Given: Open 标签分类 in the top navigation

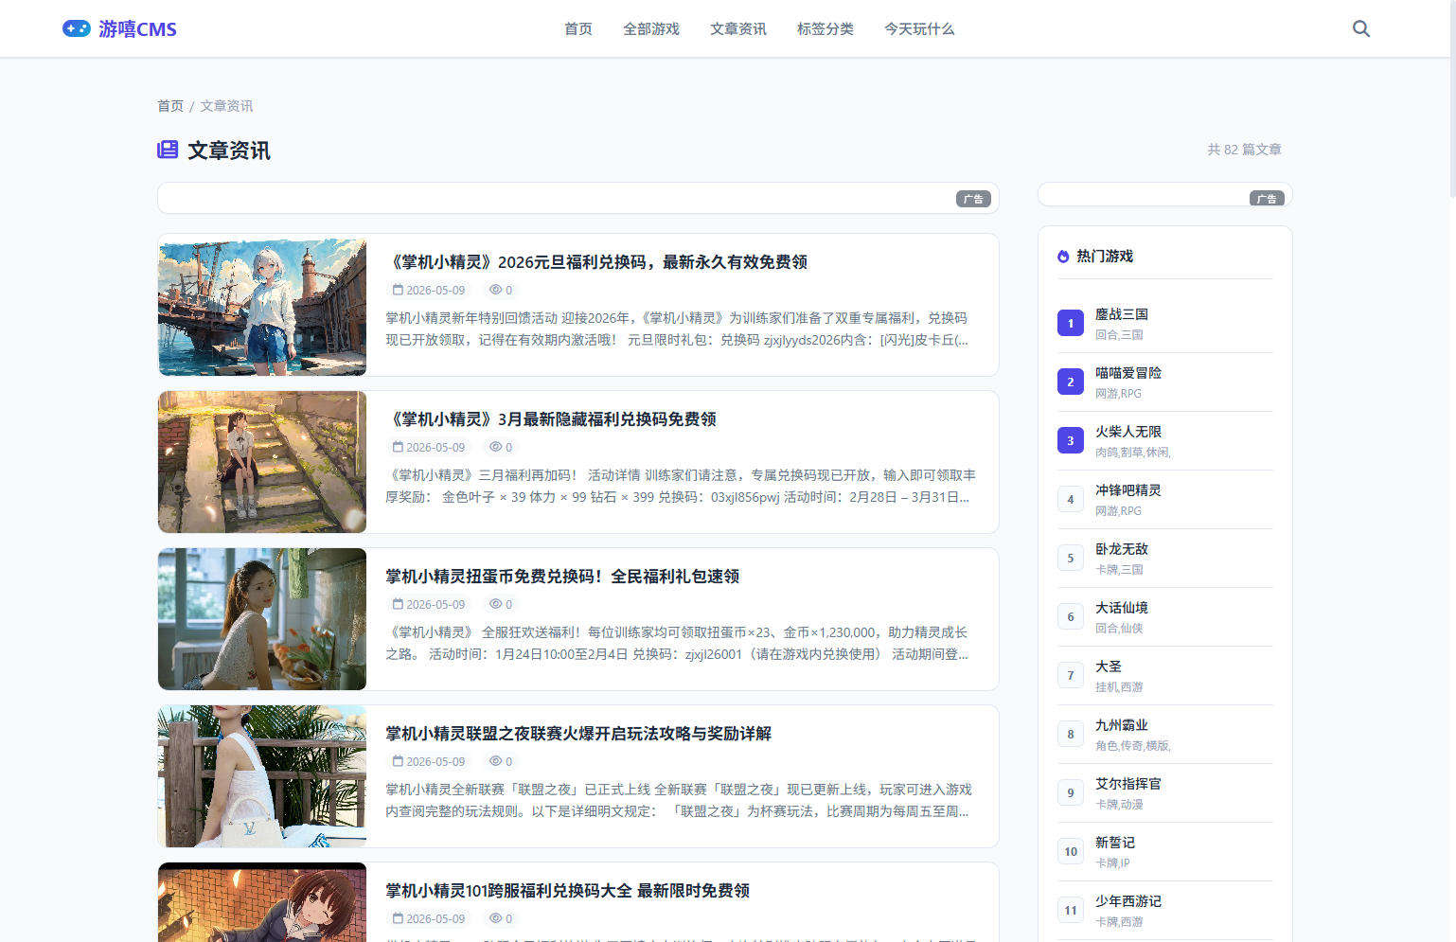Looking at the screenshot, I should pyautogui.click(x=826, y=28).
